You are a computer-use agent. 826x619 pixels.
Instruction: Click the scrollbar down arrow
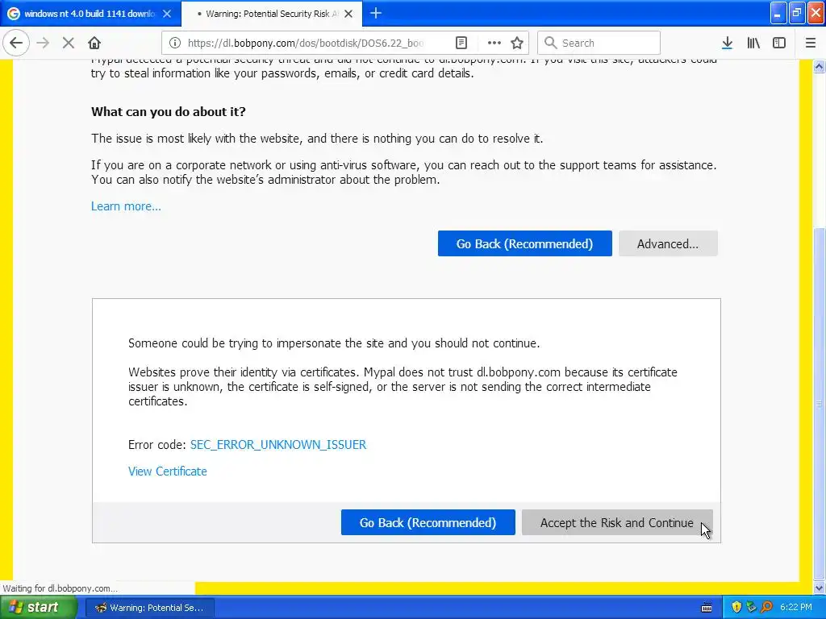pyautogui.click(x=820, y=588)
